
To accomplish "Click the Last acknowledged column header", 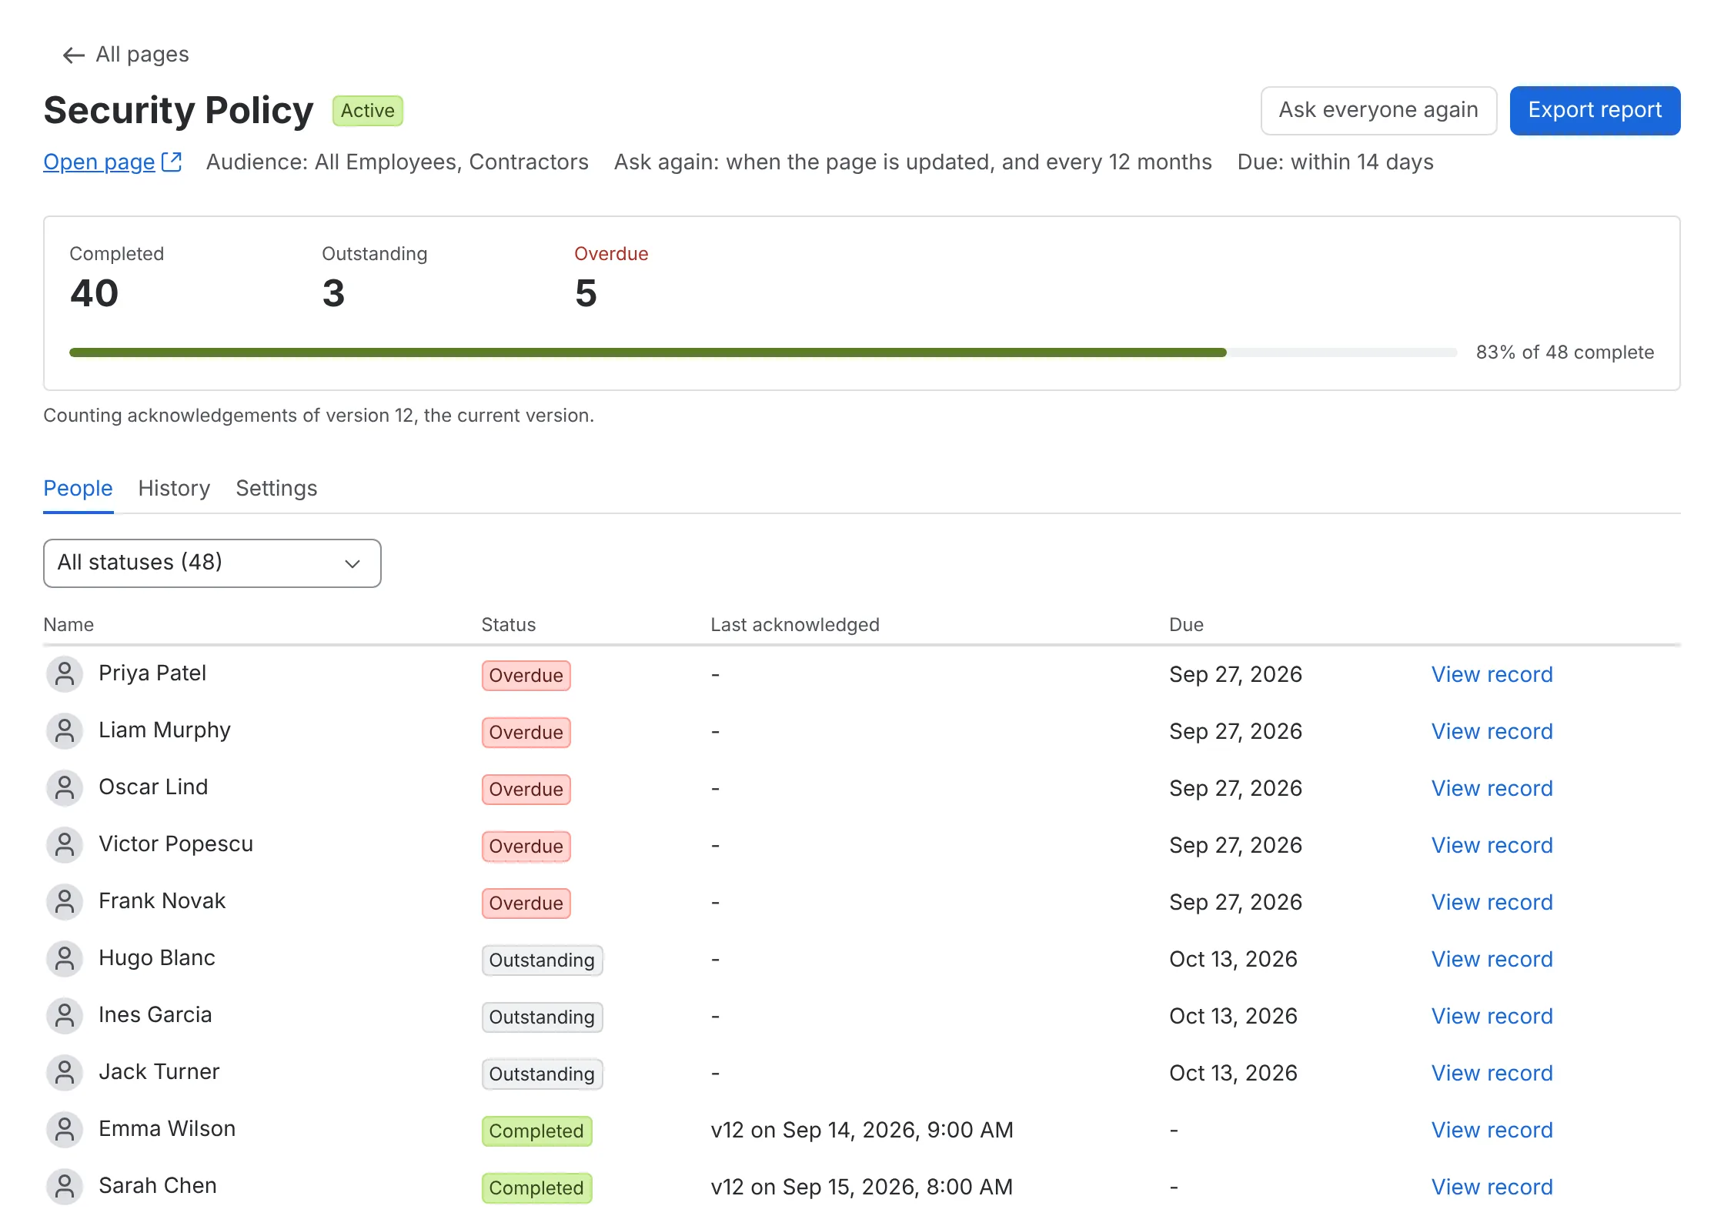I will [x=794, y=625].
